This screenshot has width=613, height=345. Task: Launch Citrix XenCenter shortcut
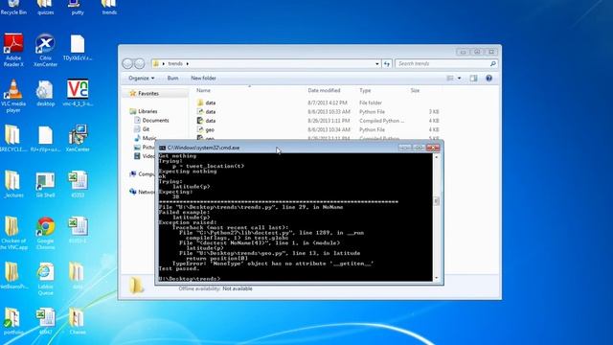pos(45,50)
